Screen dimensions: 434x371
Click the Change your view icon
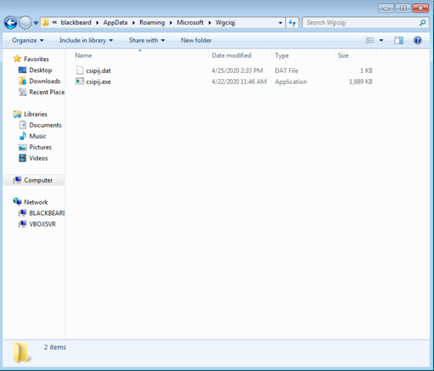(x=370, y=41)
